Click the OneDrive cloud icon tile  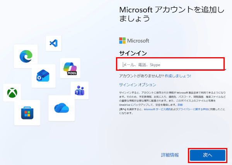(x=61, y=108)
